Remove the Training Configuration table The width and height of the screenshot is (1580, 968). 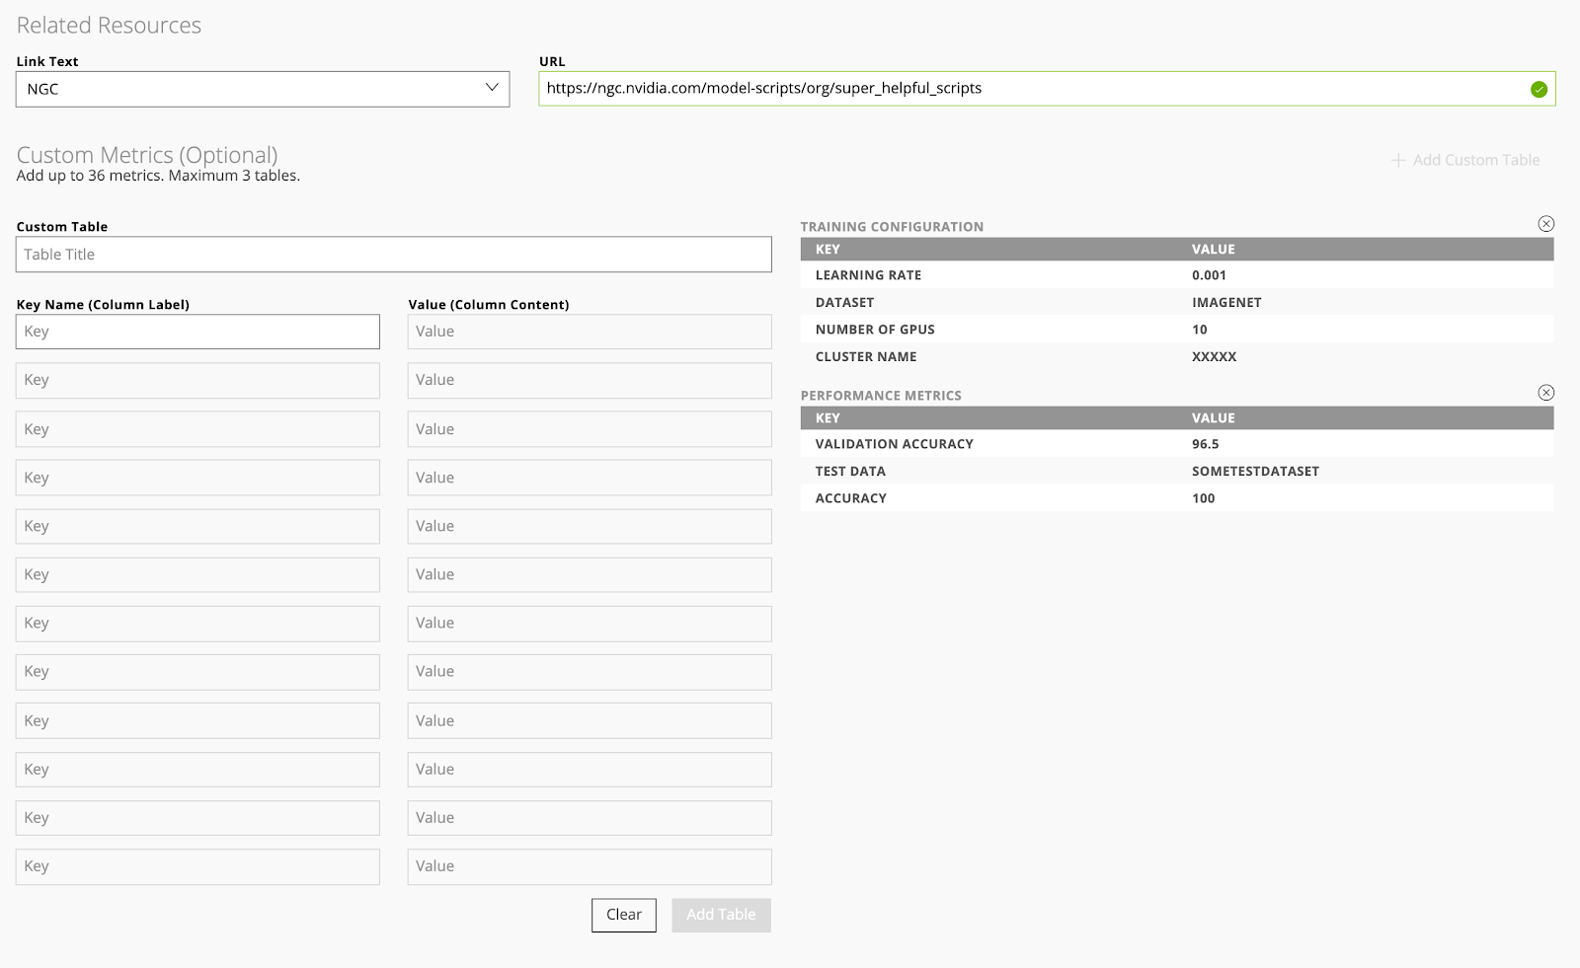(1545, 224)
